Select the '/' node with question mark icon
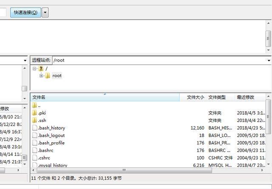272x189 pixels. coord(41,69)
